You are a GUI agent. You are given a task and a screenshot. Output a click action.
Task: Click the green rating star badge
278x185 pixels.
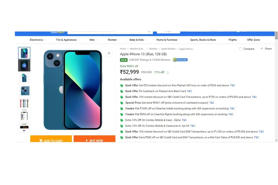[124, 60]
